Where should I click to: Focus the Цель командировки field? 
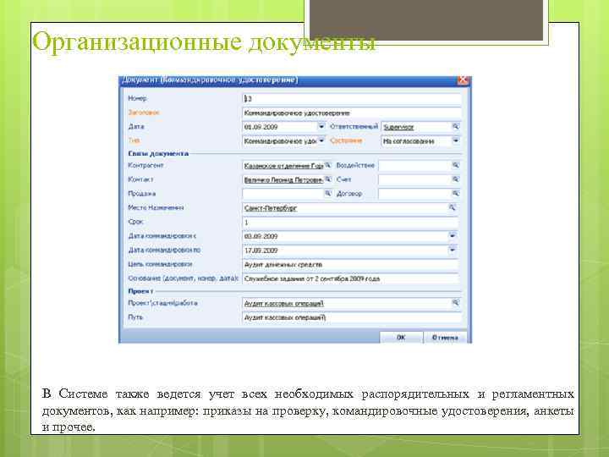[350, 265]
